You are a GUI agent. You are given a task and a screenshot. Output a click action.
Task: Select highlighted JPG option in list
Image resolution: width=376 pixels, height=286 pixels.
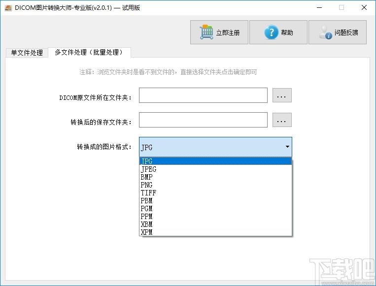point(215,161)
